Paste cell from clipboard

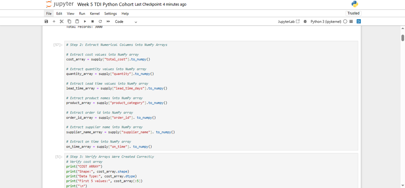76,22
